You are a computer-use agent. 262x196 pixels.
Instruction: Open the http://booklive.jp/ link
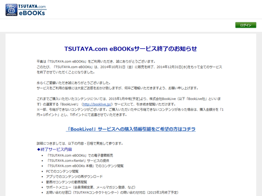click(x=97, y=104)
